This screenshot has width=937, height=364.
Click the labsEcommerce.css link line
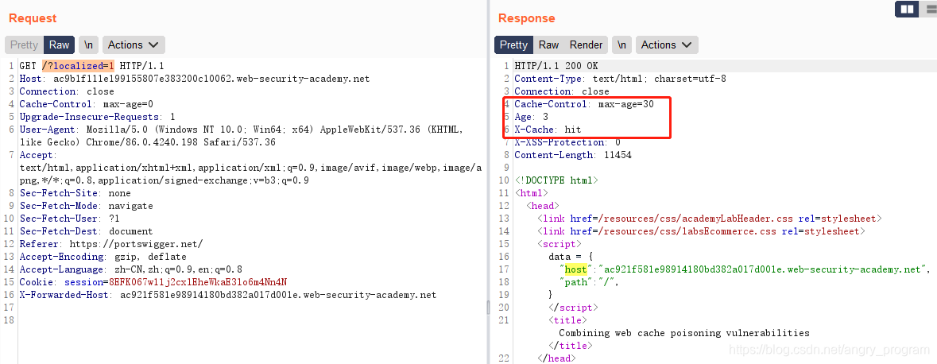point(701,231)
